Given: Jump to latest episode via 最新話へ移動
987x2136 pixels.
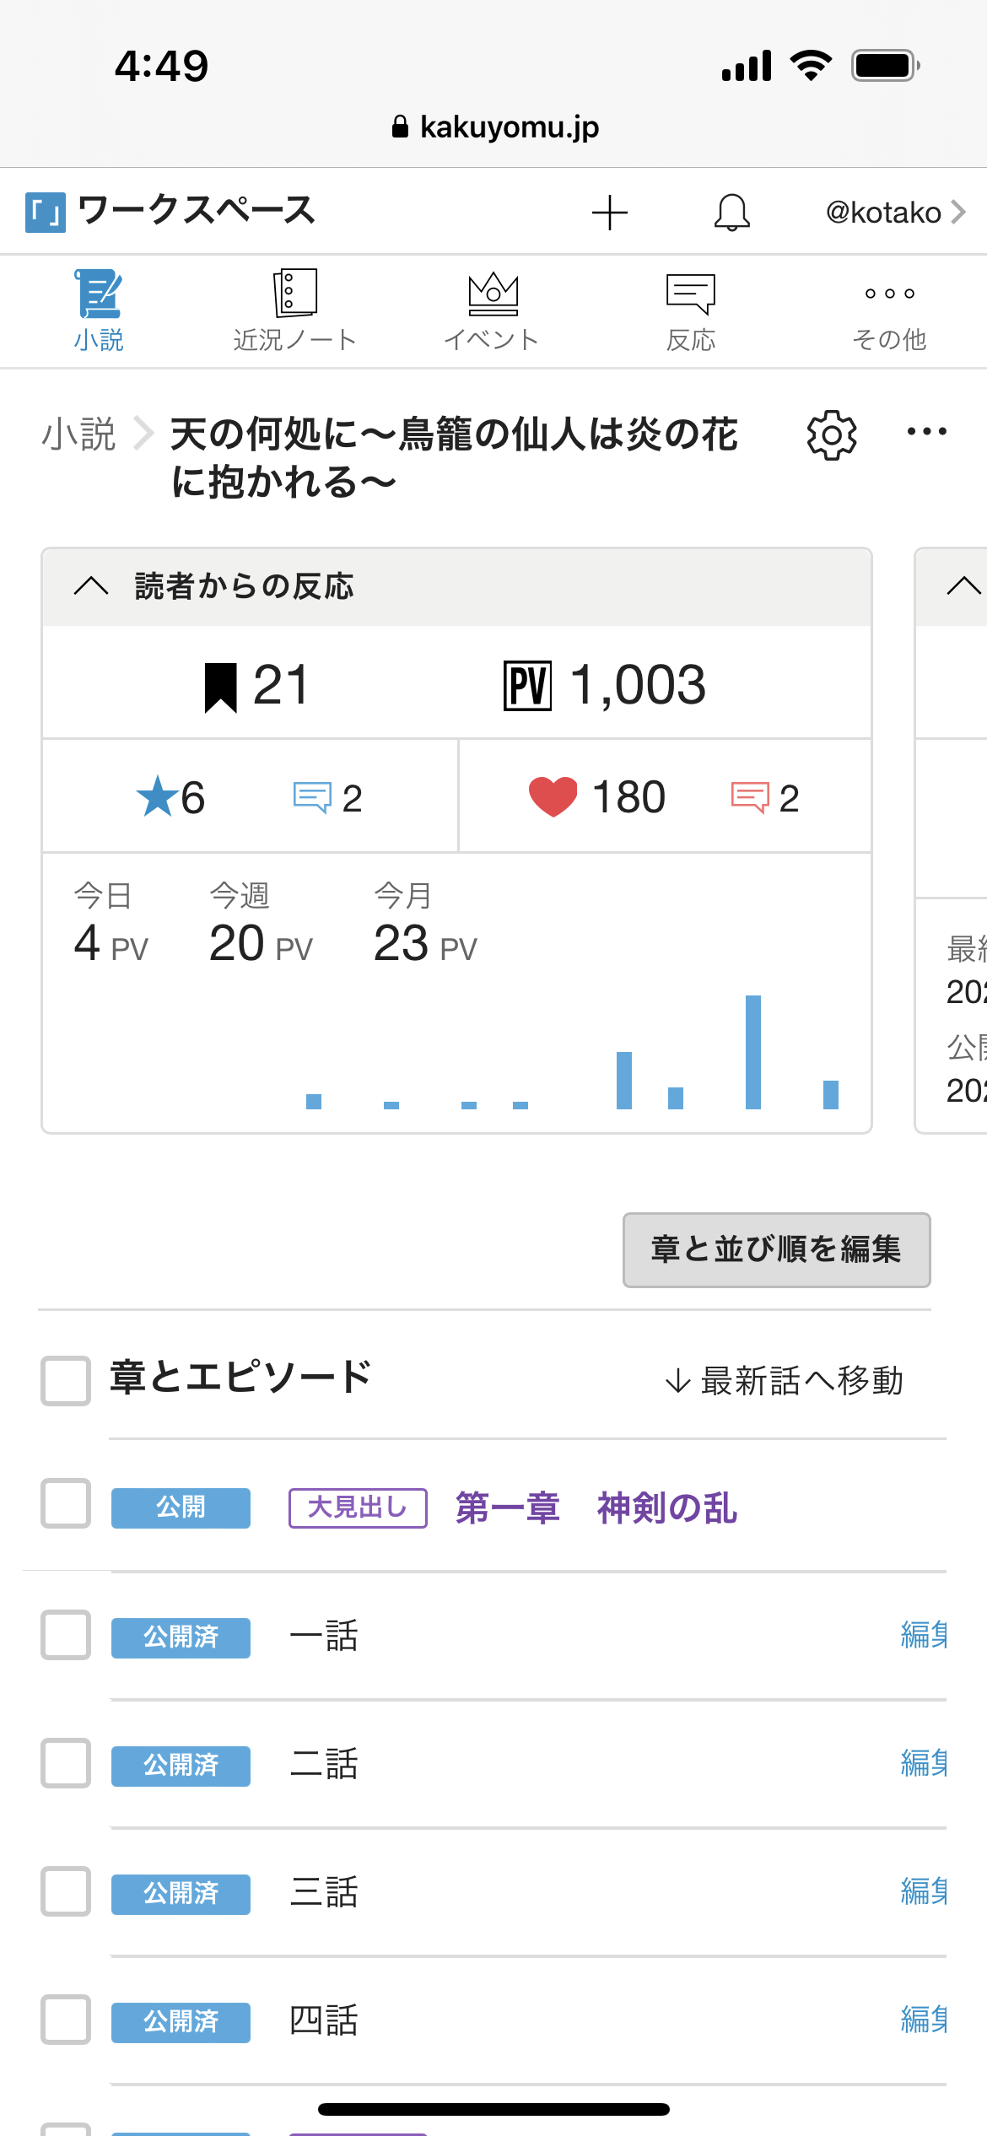Looking at the screenshot, I should coord(785,1381).
